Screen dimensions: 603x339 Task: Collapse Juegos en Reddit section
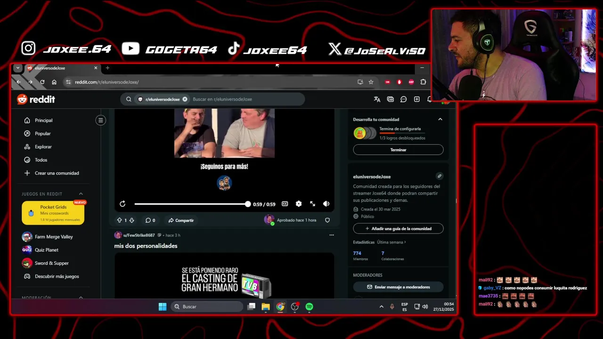pos(81,194)
